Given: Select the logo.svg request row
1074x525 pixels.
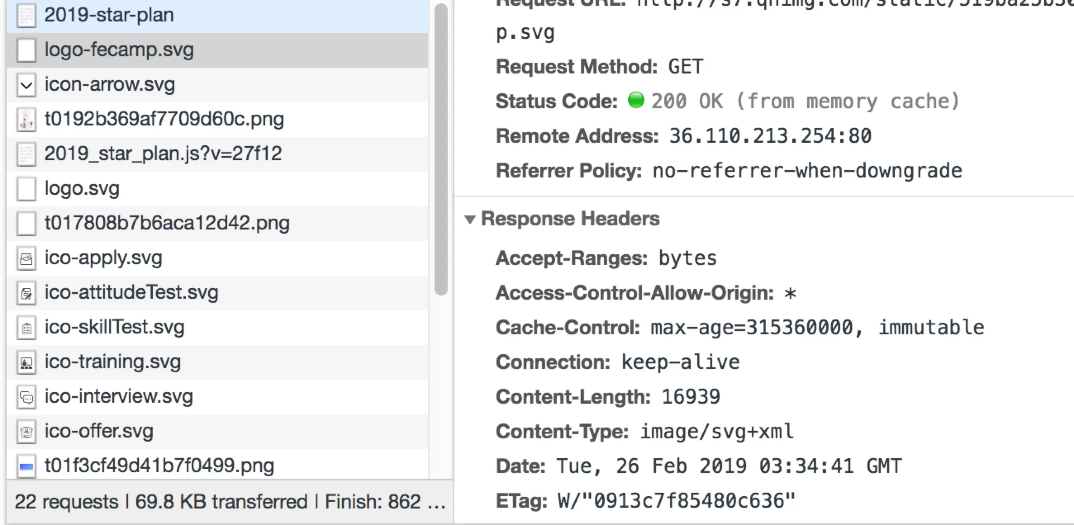Looking at the screenshot, I should [x=82, y=188].
